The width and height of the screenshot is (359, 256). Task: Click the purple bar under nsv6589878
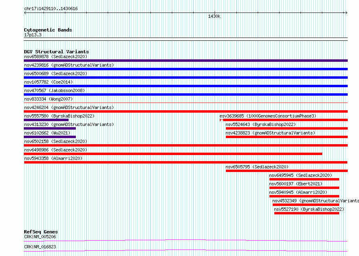(186, 61)
